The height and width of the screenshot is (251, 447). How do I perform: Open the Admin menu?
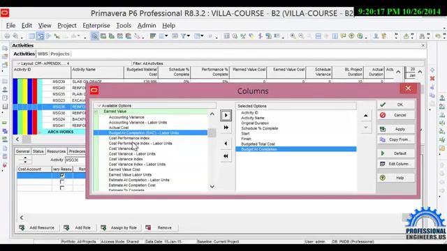pyautogui.click(x=147, y=26)
